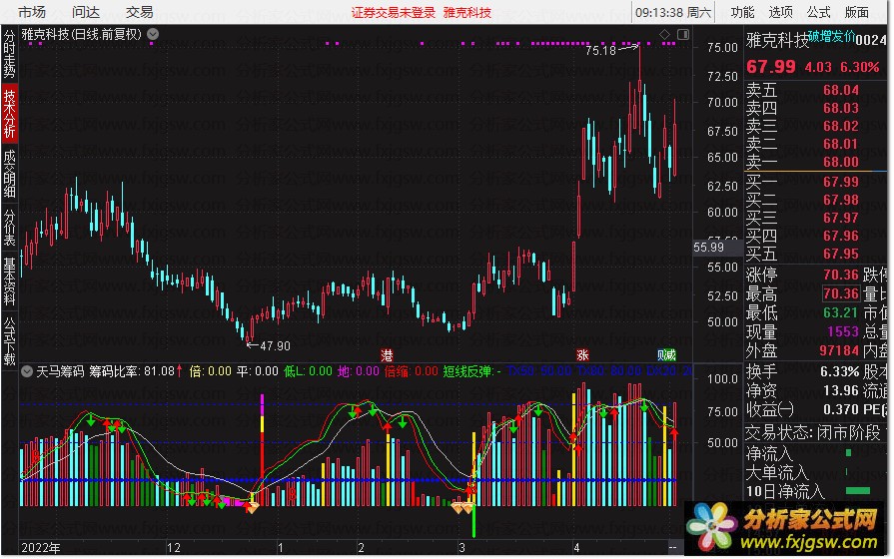Open the 版面 menu
The height and width of the screenshot is (559, 894).
[x=857, y=12]
